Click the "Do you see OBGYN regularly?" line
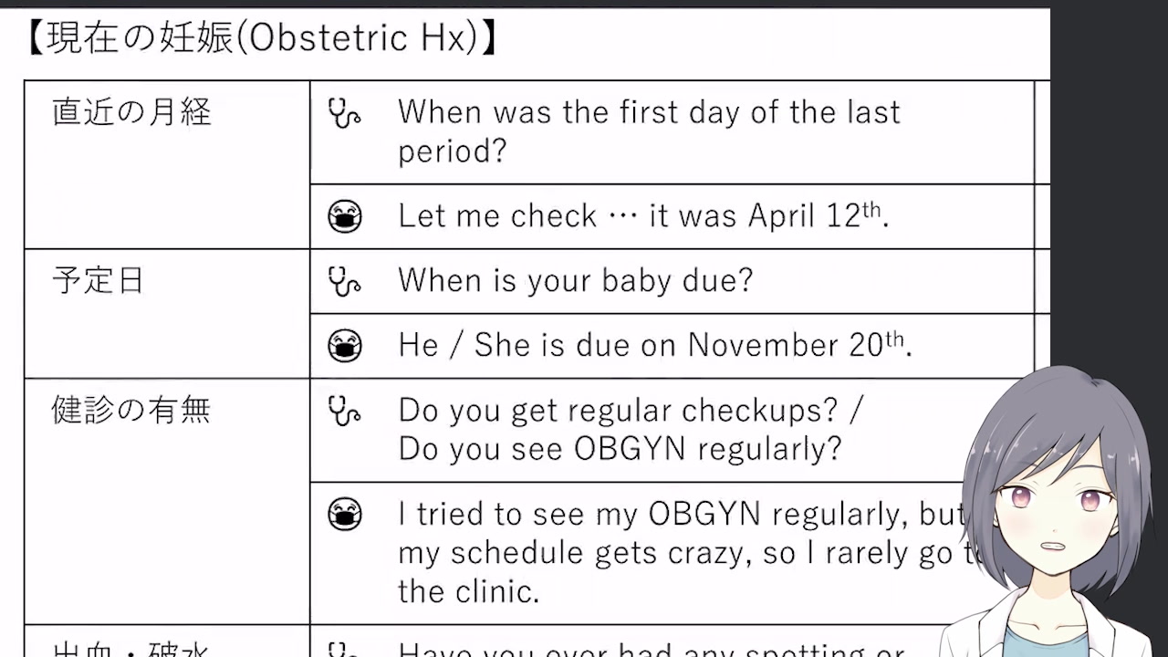This screenshot has height=657, width=1168. [620, 449]
